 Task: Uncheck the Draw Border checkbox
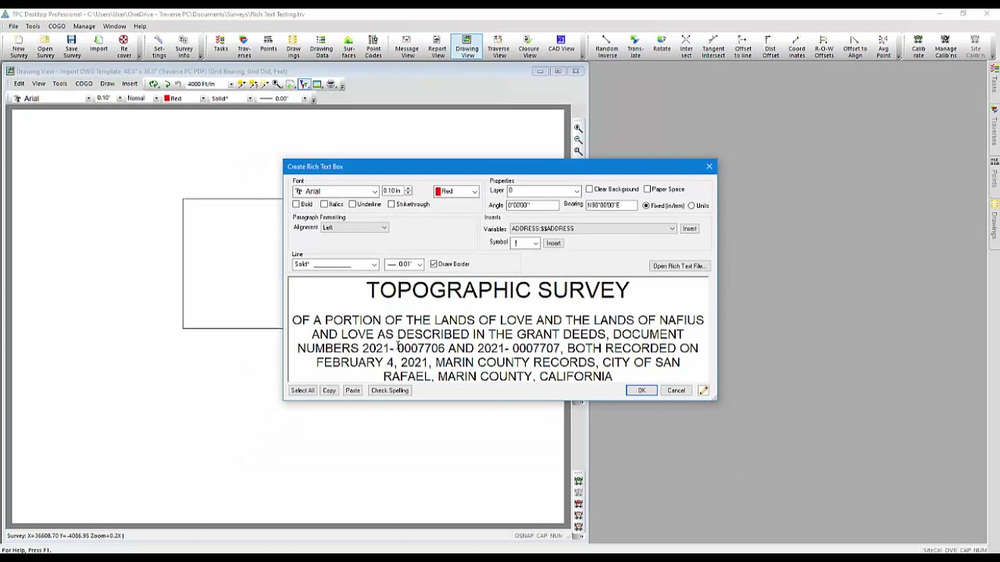click(434, 264)
